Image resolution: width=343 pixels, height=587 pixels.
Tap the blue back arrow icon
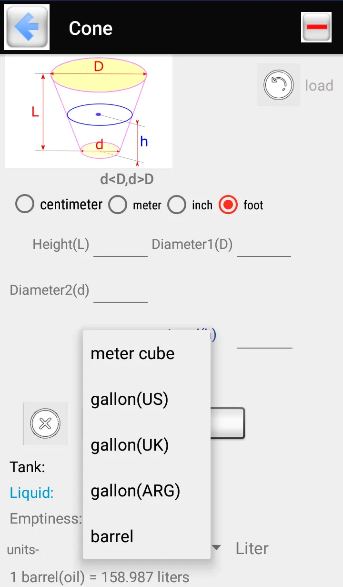27,27
